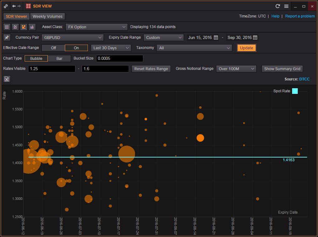This screenshot has width=318, height=237.
Task: Select the SDR Viewer tab
Action: (x=17, y=17)
